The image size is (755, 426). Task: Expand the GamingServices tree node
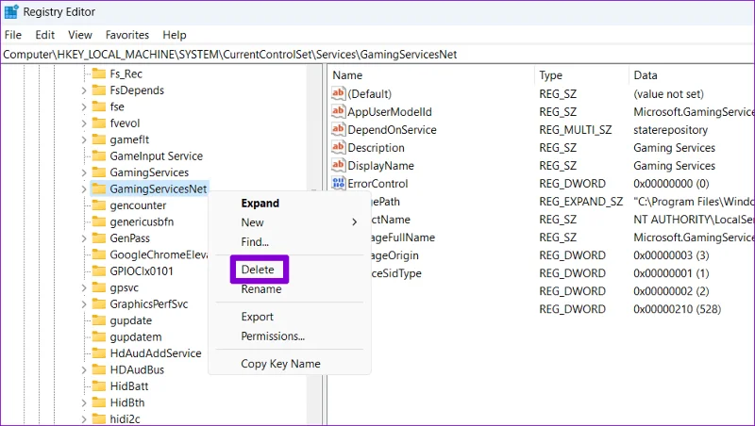(84, 172)
